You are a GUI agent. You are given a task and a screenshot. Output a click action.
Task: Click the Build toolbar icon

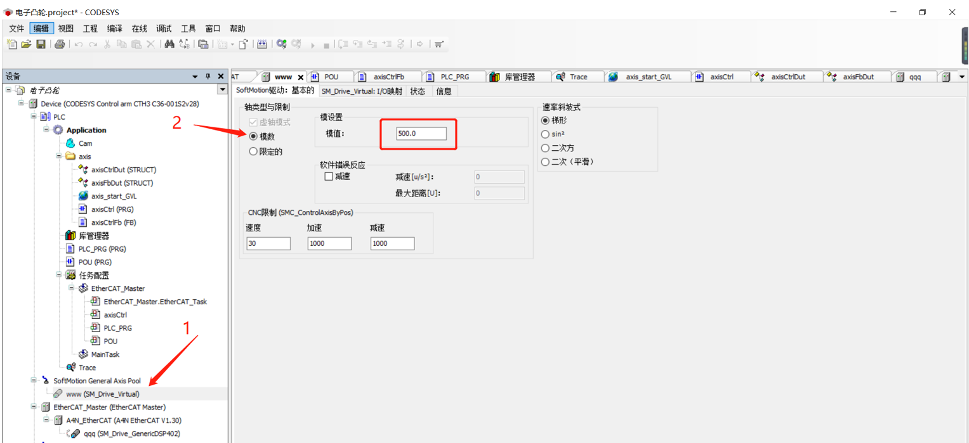[262, 44]
